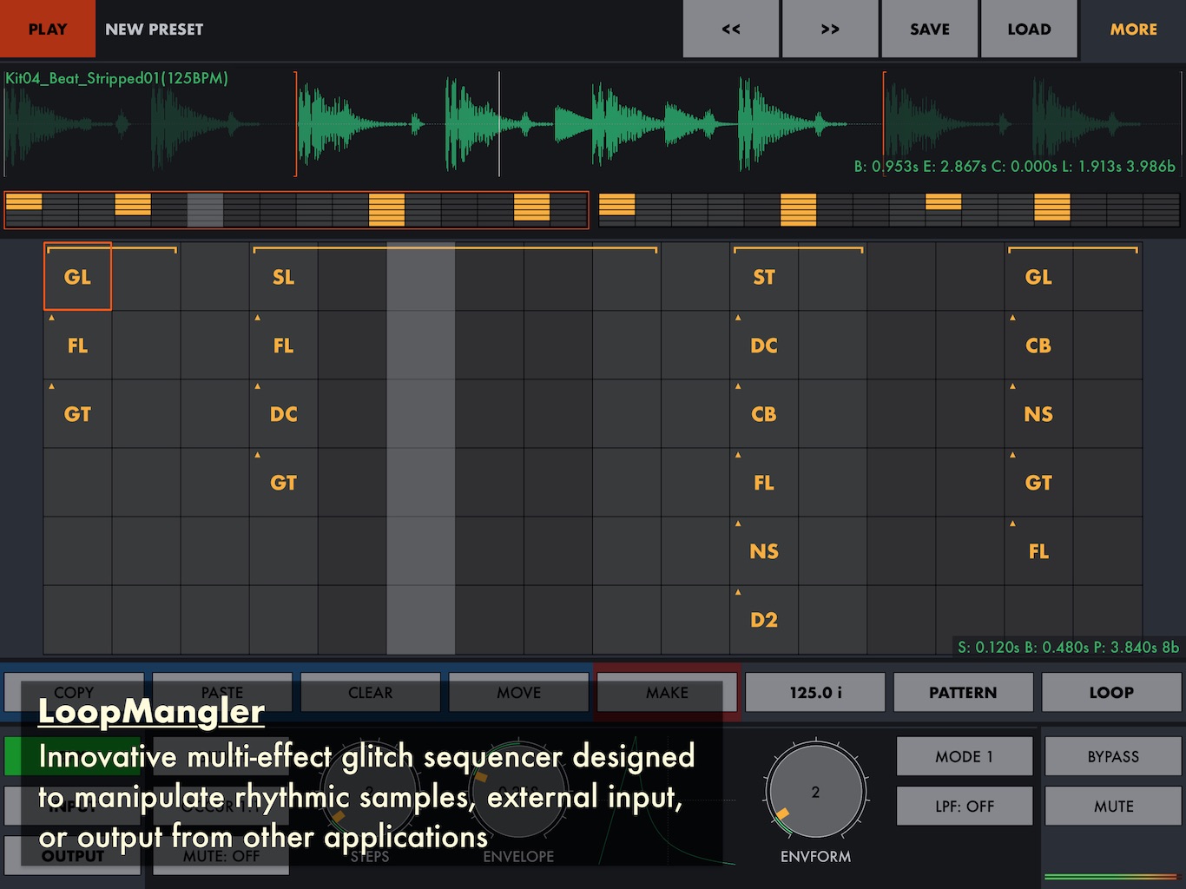Select the NS cell in the ST column
The height and width of the screenshot is (889, 1186).
763,551
